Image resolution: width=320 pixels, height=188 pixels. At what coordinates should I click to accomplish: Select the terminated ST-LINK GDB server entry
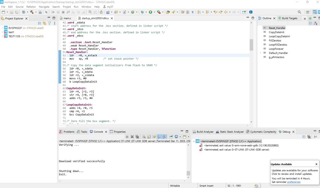click(x=236, y=150)
